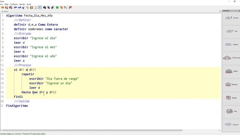Viewport: 240px width, 135px height.
Task: Click the "leer m" line
Action: [x=19, y=52]
